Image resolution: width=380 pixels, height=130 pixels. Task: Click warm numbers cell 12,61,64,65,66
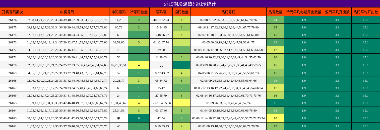click(161, 103)
